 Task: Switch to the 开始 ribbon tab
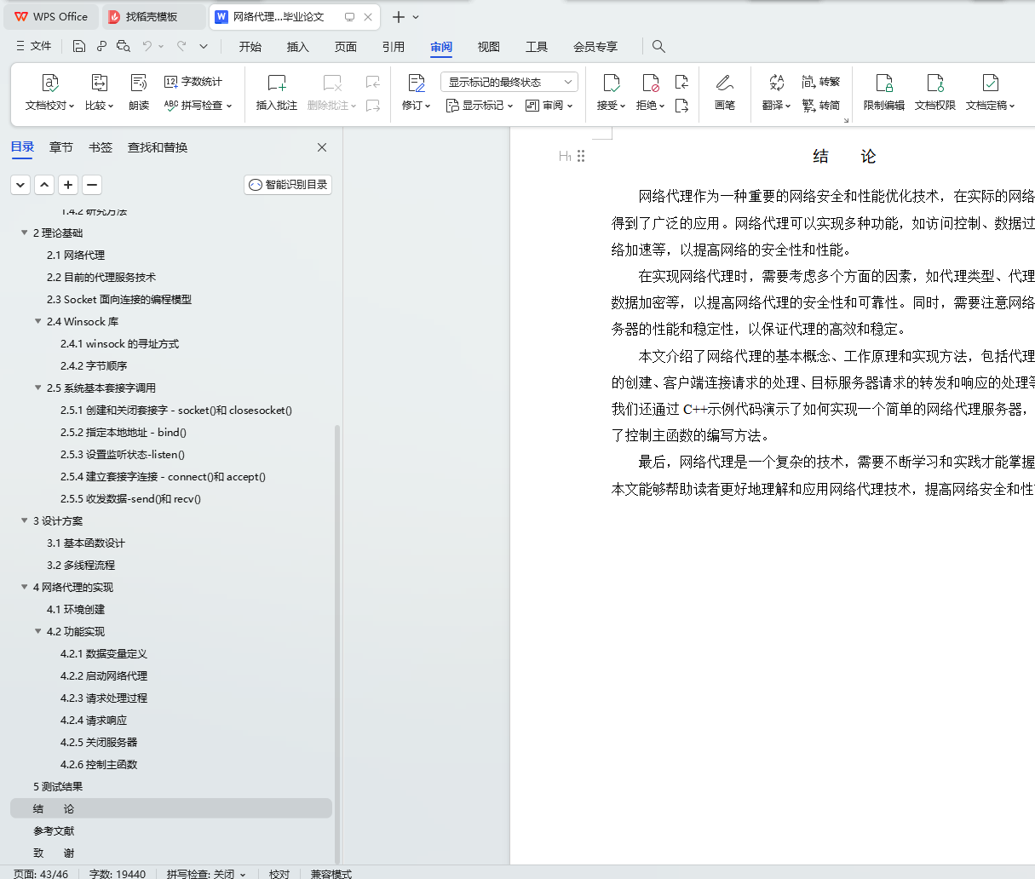tap(250, 47)
